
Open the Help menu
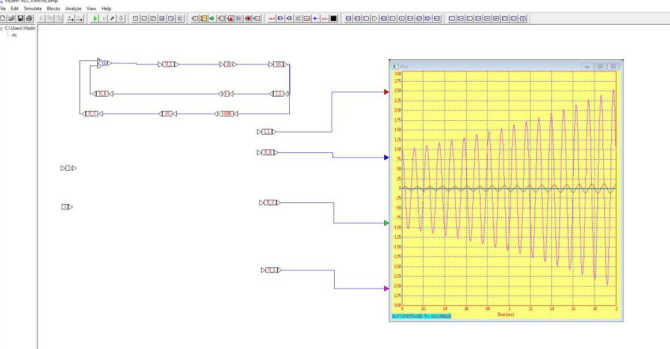(x=107, y=9)
